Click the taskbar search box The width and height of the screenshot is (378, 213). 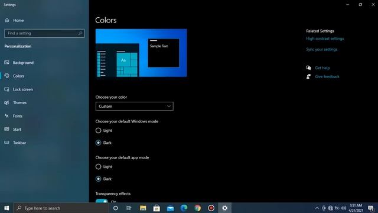[61, 208]
